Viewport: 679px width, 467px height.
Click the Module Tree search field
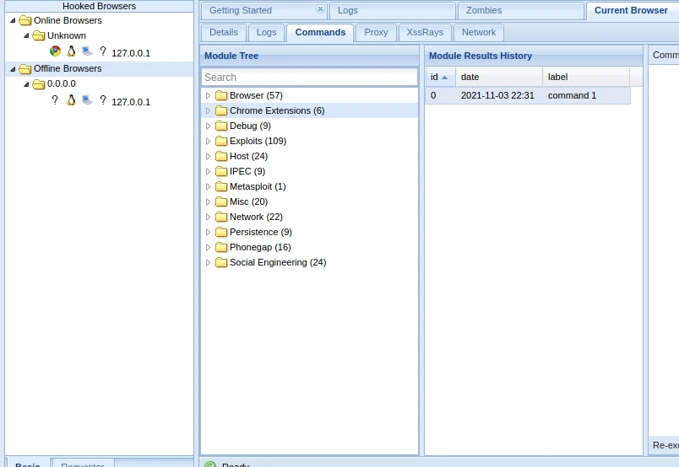(309, 78)
